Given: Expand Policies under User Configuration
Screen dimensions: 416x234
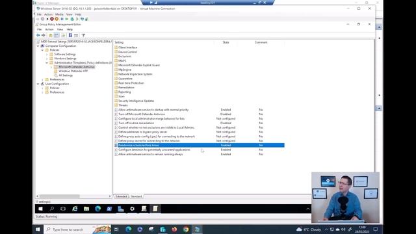Looking at the screenshot, I should point(42,88).
